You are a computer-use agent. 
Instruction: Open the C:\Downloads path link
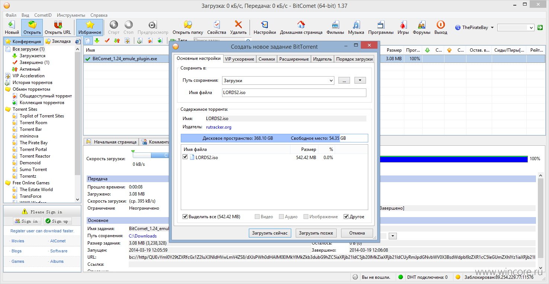[x=143, y=236]
